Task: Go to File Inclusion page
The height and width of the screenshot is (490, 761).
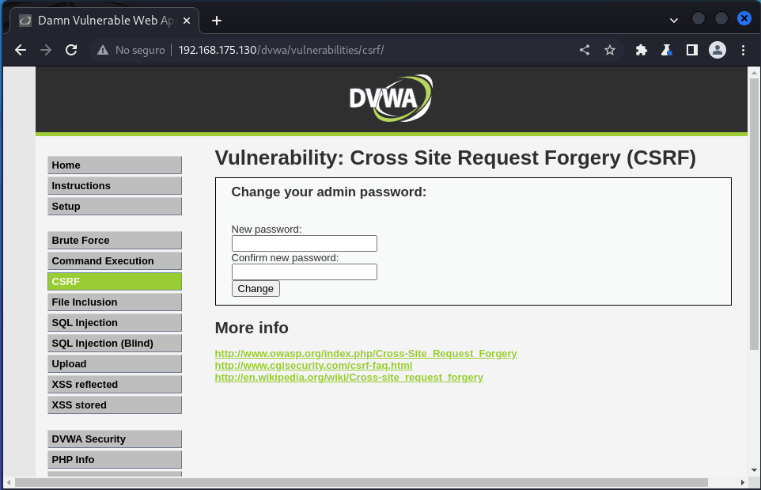Action: (x=115, y=302)
